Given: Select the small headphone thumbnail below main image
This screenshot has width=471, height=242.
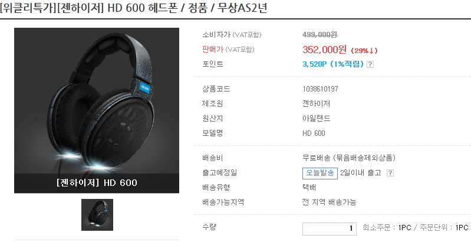Looking at the screenshot, I should (97, 215).
